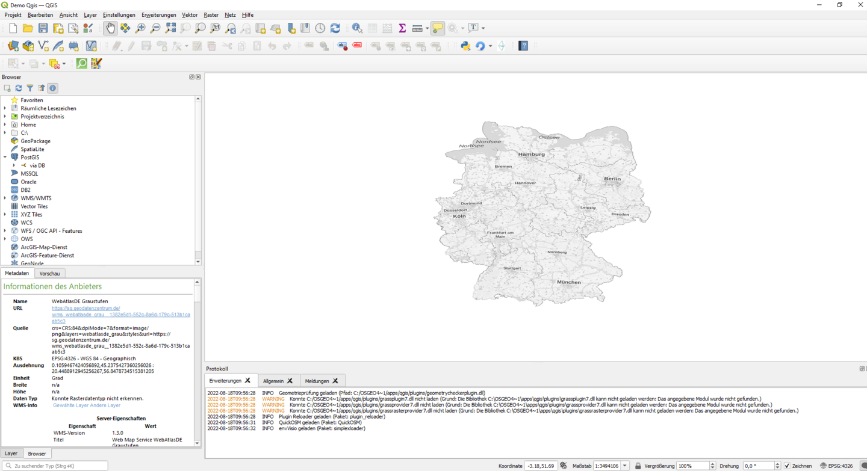The width and height of the screenshot is (867, 471).
Task: Toggle the Browser properties info icon
Action: tap(53, 88)
